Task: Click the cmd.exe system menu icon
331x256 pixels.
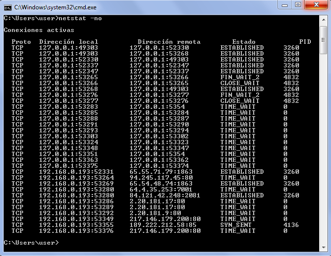Action: tap(8, 7)
